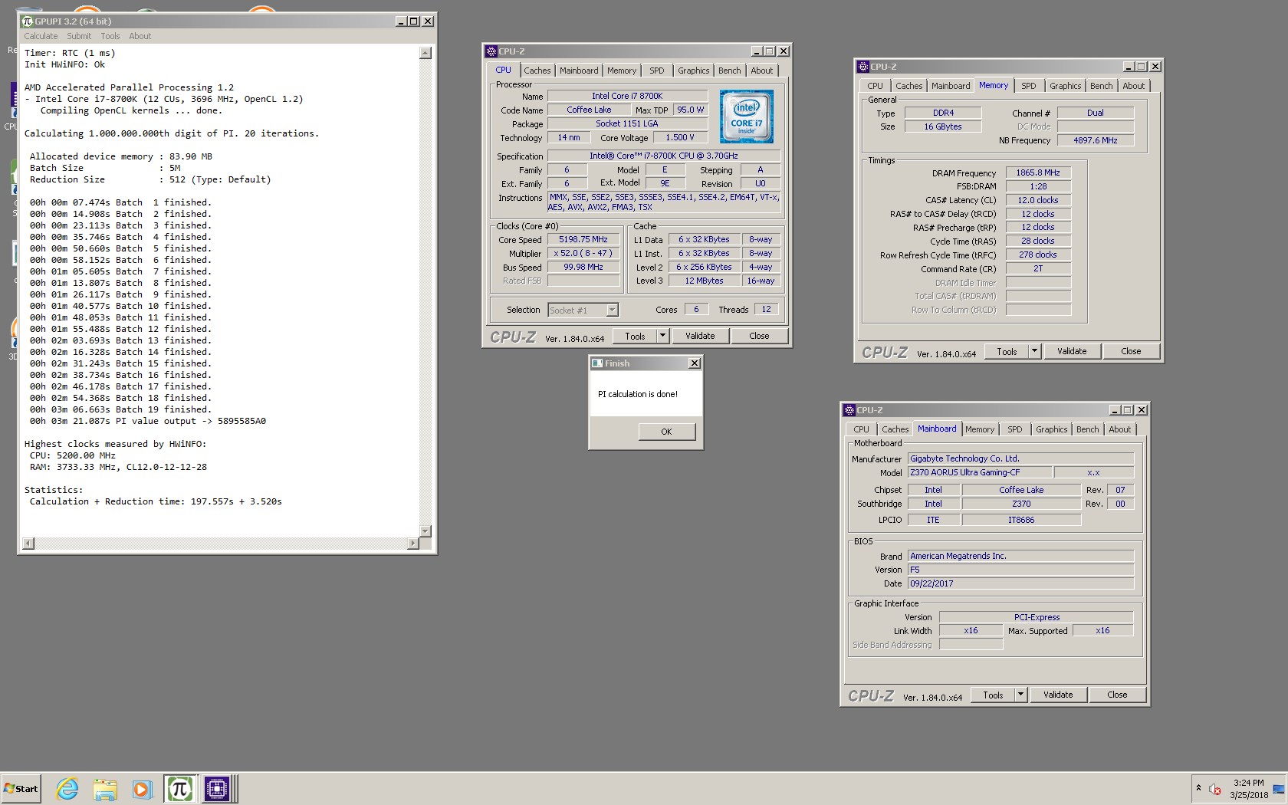
Task: Click Tools button in CPU-Z Mainboard window
Action: point(993,695)
